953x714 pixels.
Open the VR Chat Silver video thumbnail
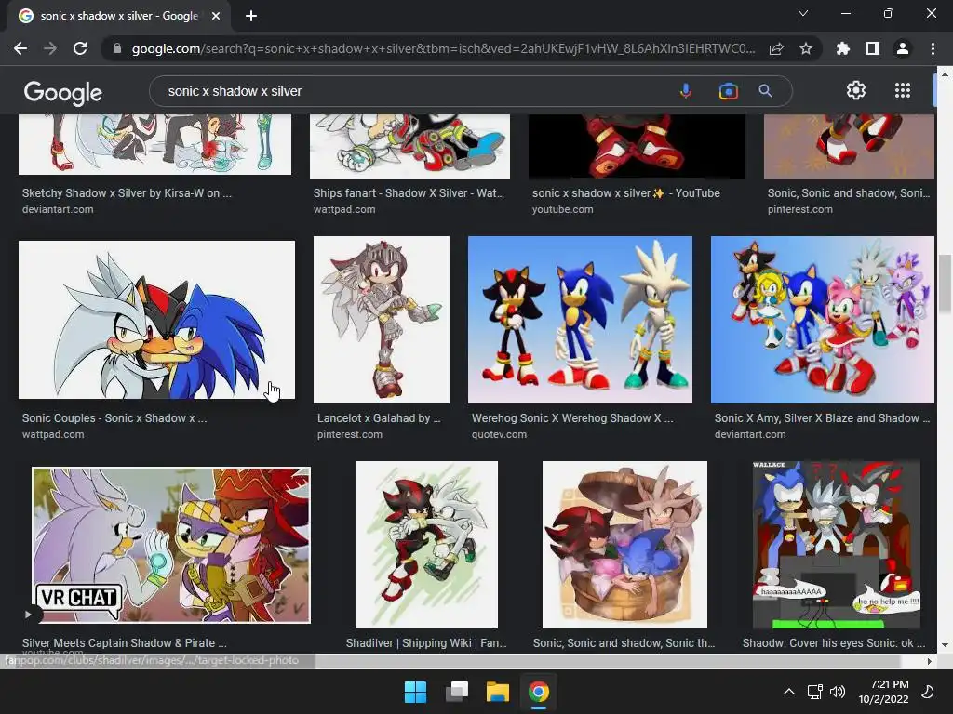tap(171, 545)
